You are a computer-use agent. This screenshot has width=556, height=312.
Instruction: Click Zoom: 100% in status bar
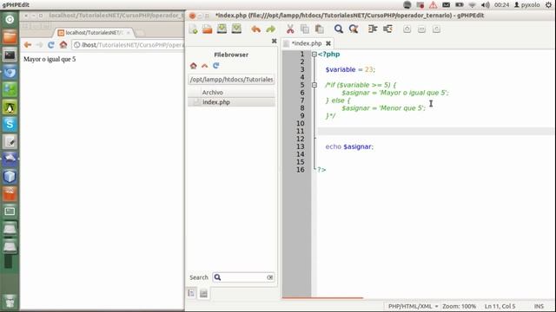tap(459, 306)
